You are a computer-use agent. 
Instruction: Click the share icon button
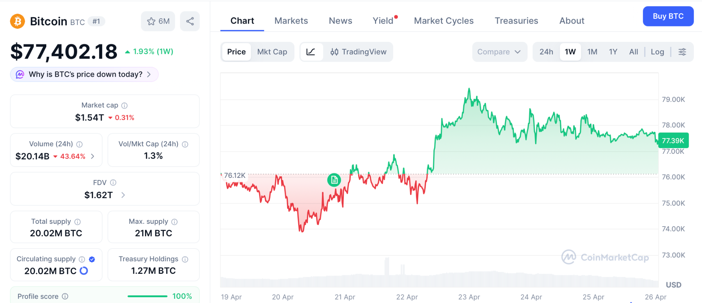coord(190,22)
